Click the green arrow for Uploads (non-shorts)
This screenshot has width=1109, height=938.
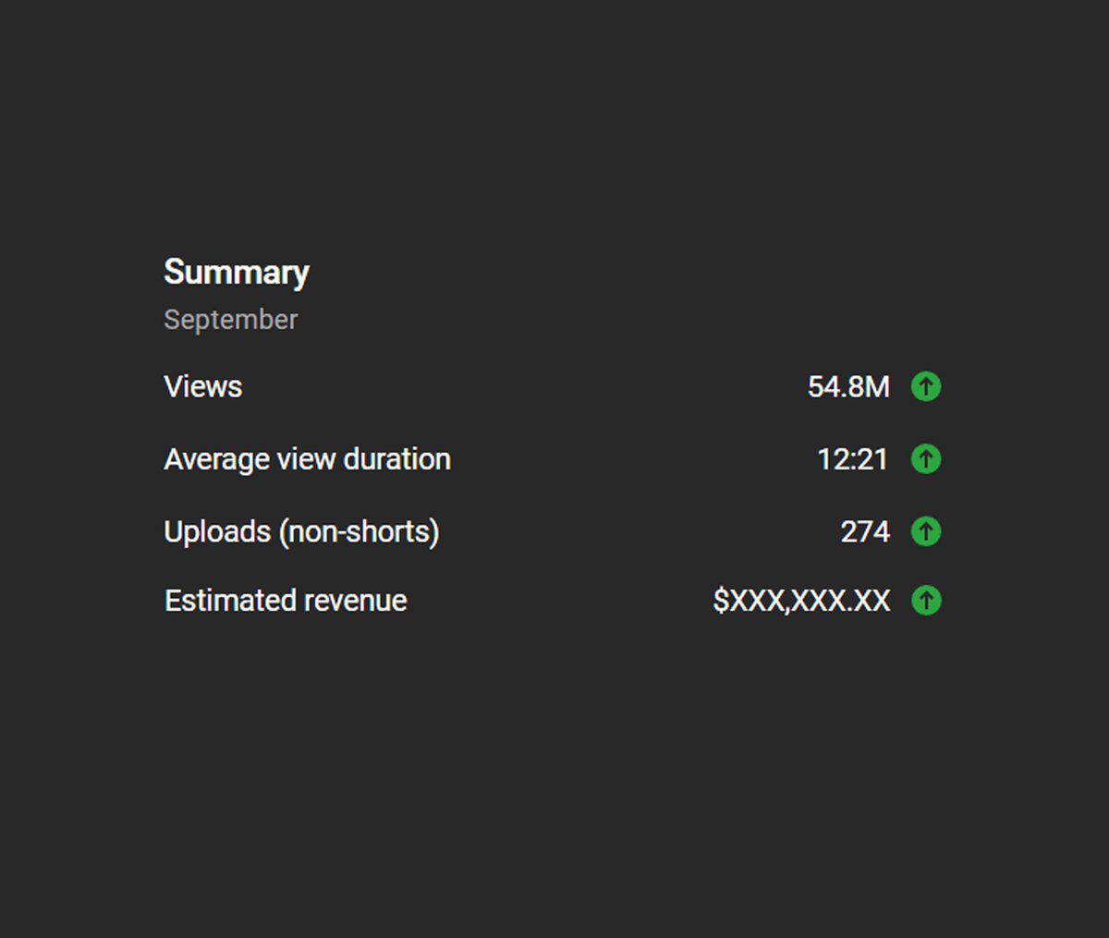point(926,531)
